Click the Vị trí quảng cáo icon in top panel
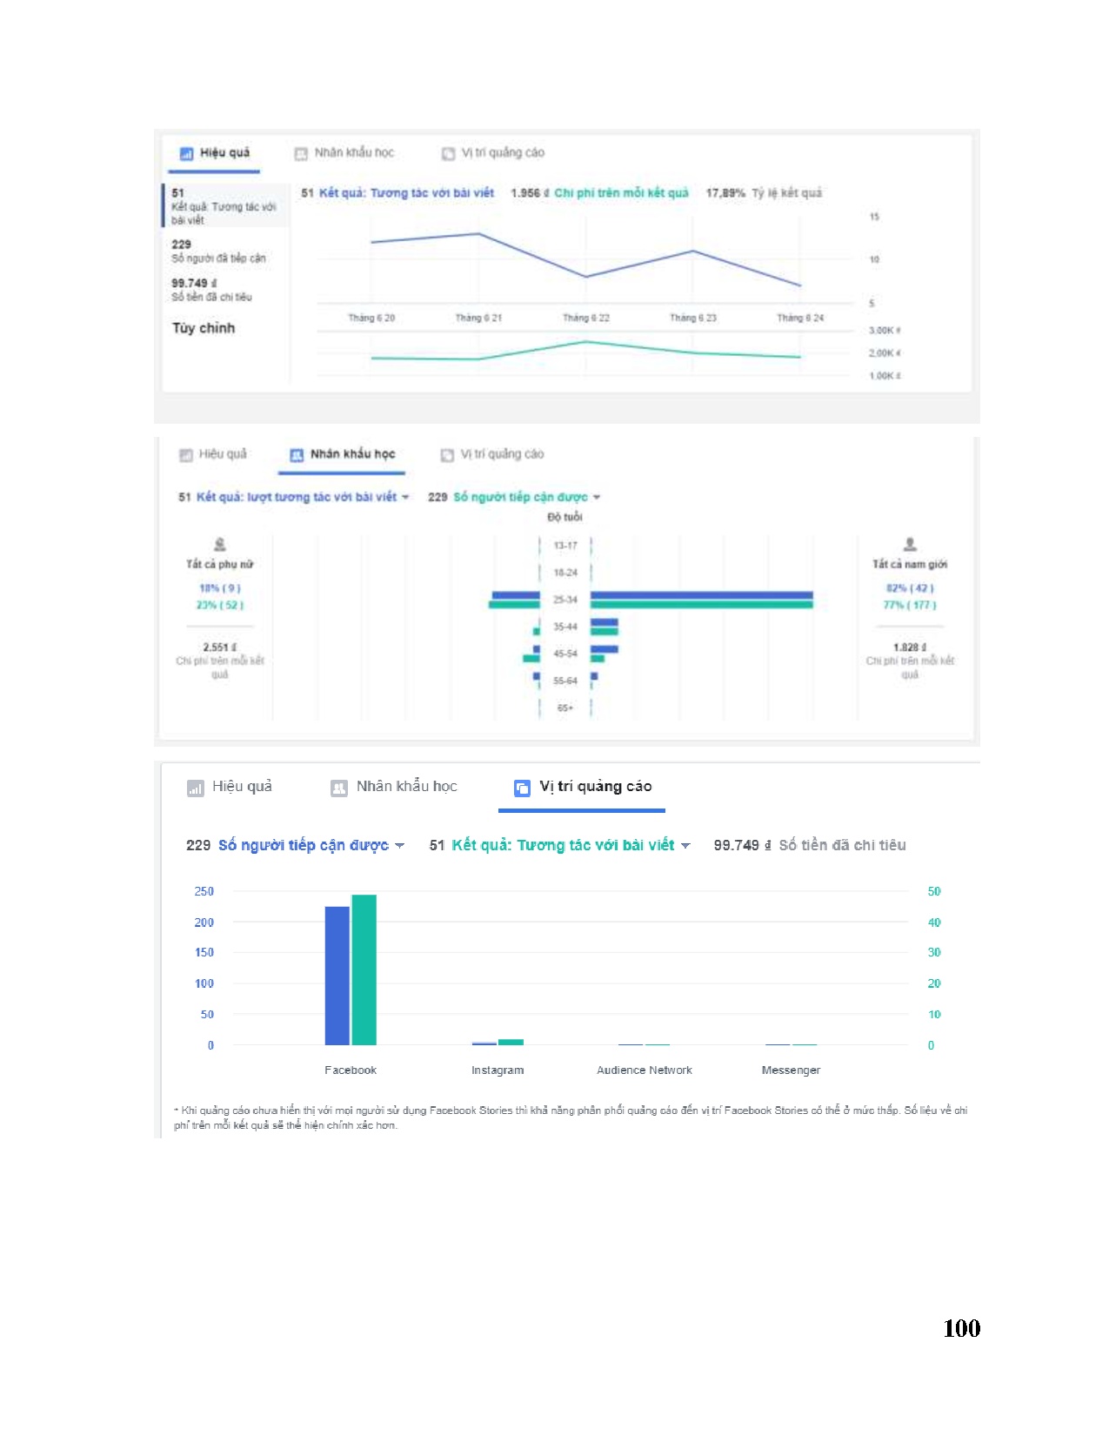The height and width of the screenshot is (1436, 1109). coord(448,154)
